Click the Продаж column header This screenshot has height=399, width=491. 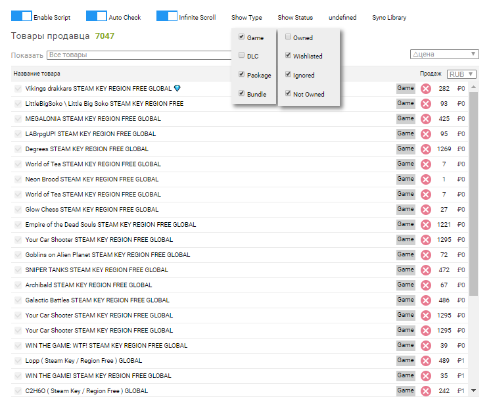(431, 74)
